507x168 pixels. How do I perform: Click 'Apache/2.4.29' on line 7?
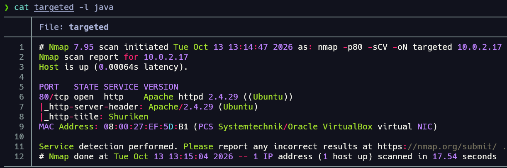pyautogui.click(x=181, y=107)
